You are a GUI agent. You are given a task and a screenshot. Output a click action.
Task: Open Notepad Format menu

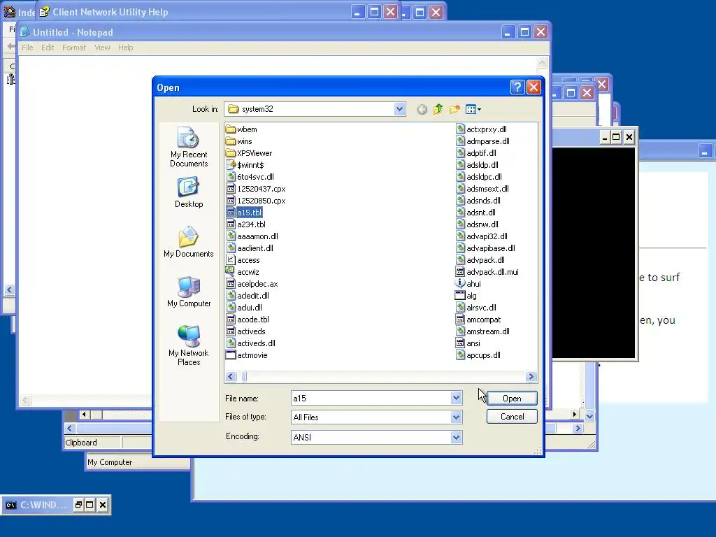(74, 48)
